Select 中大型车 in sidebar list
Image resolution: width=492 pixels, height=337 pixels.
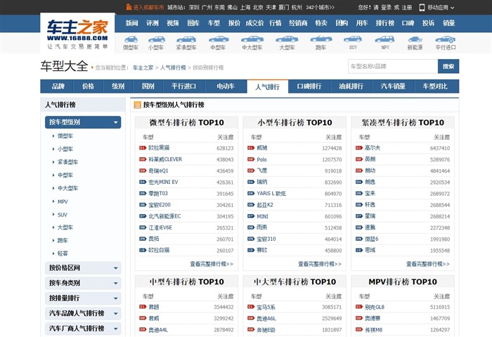pos(67,188)
